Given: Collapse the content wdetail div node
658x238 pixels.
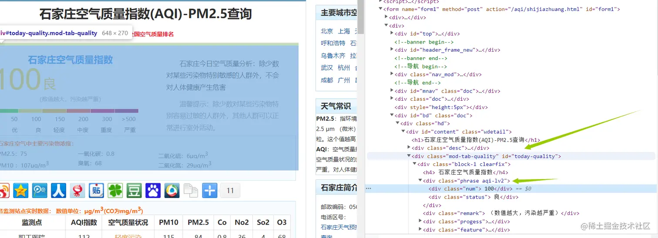Looking at the screenshot, I should click(x=403, y=132).
